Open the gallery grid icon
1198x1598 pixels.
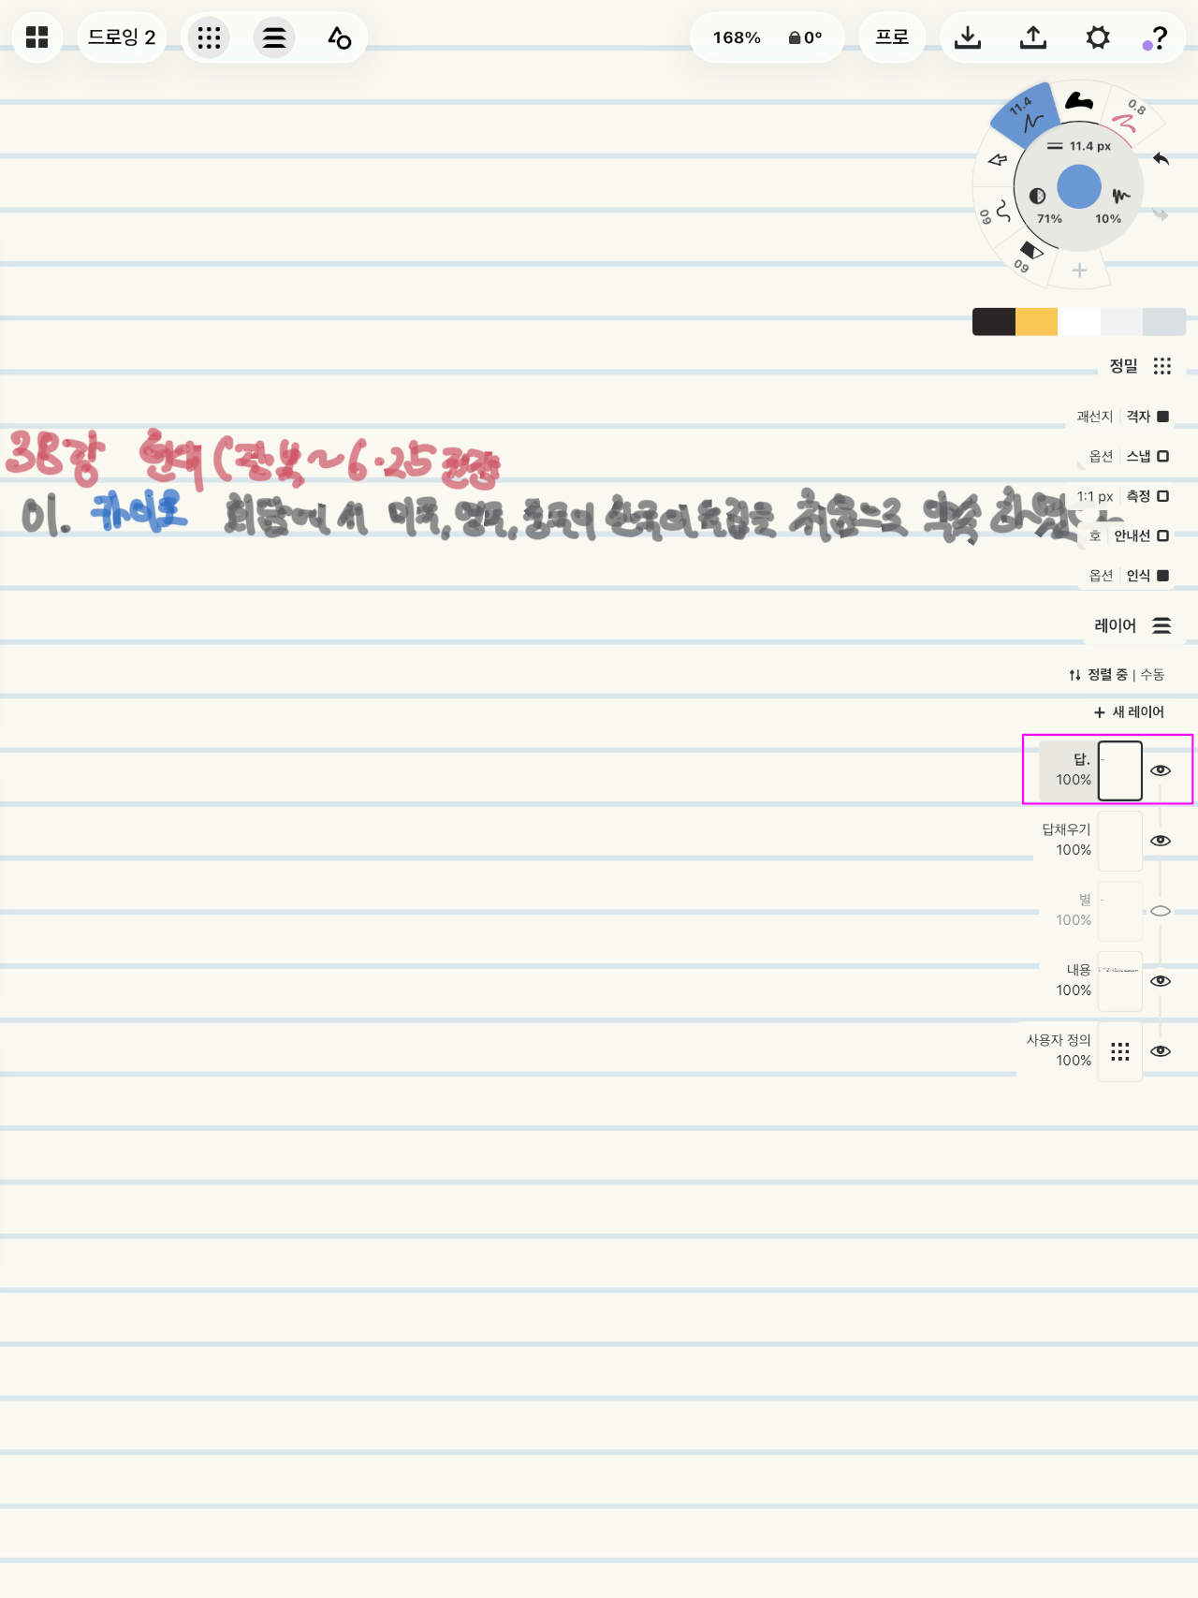pyautogui.click(x=37, y=37)
